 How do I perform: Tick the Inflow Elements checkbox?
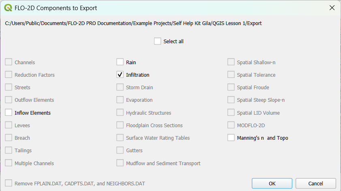pyautogui.click(x=9, y=113)
